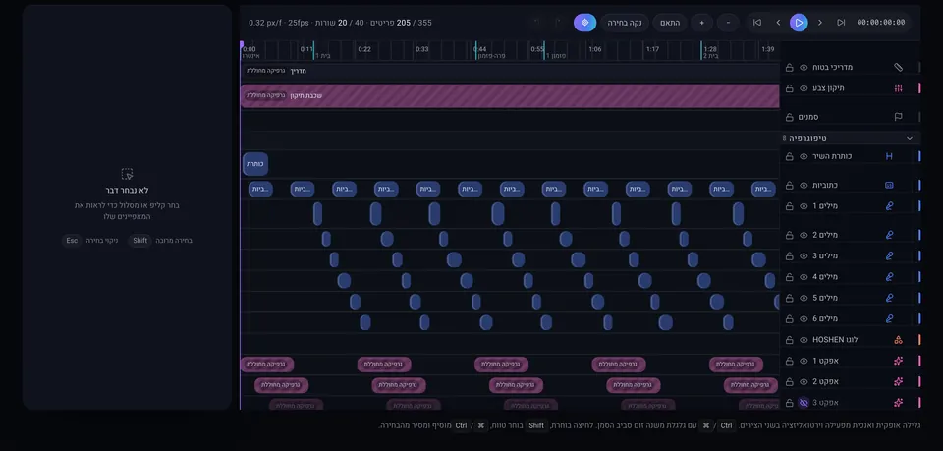Viewport: 943px width, 451px height.
Task: Select the מדריך guide clip
Action: (510, 71)
